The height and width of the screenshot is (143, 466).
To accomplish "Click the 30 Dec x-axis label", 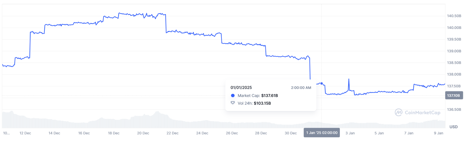I will [x=291, y=133].
